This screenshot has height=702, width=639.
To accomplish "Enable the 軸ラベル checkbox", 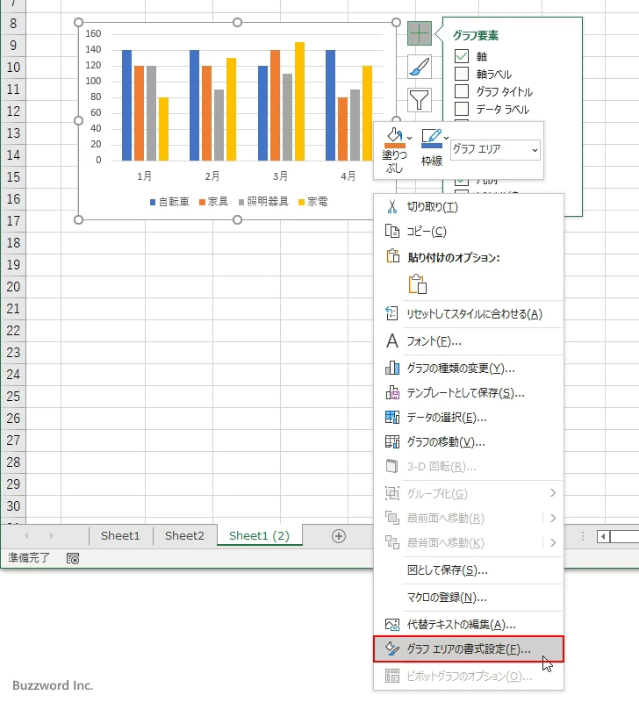I will pos(461,74).
